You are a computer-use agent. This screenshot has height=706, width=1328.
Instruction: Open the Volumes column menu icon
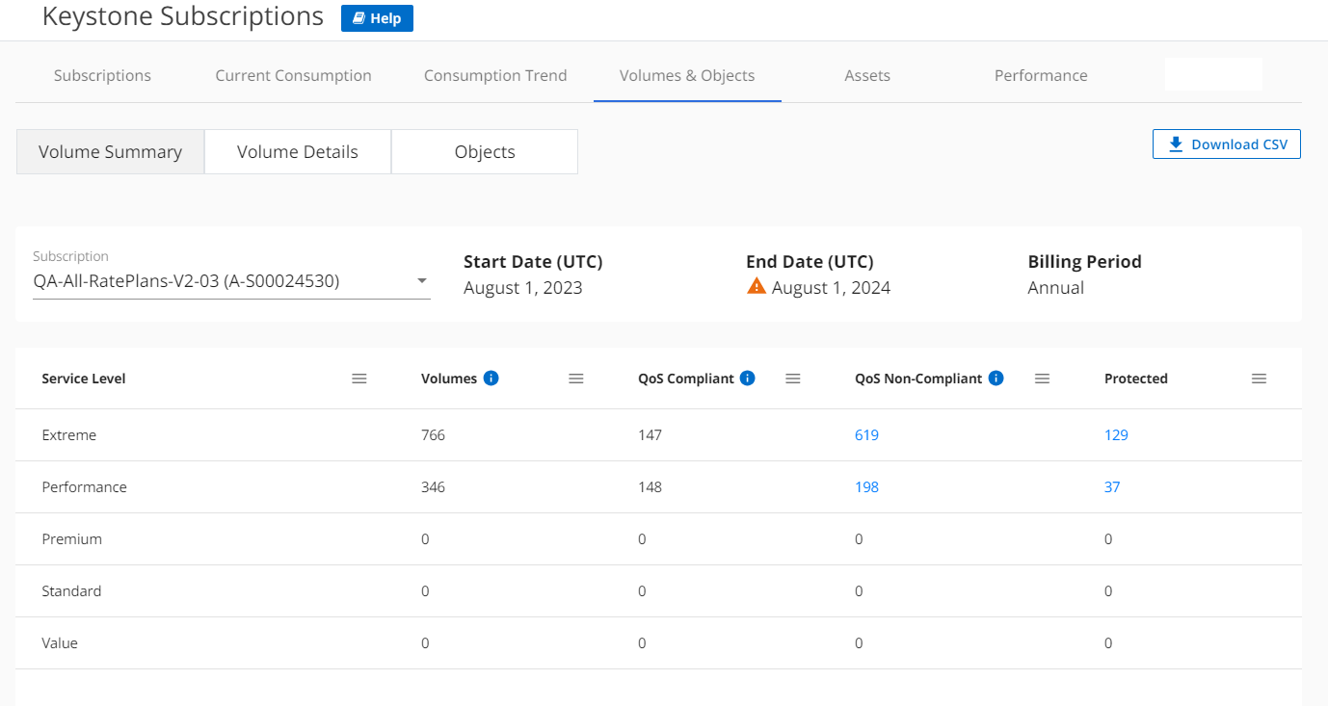click(x=576, y=379)
